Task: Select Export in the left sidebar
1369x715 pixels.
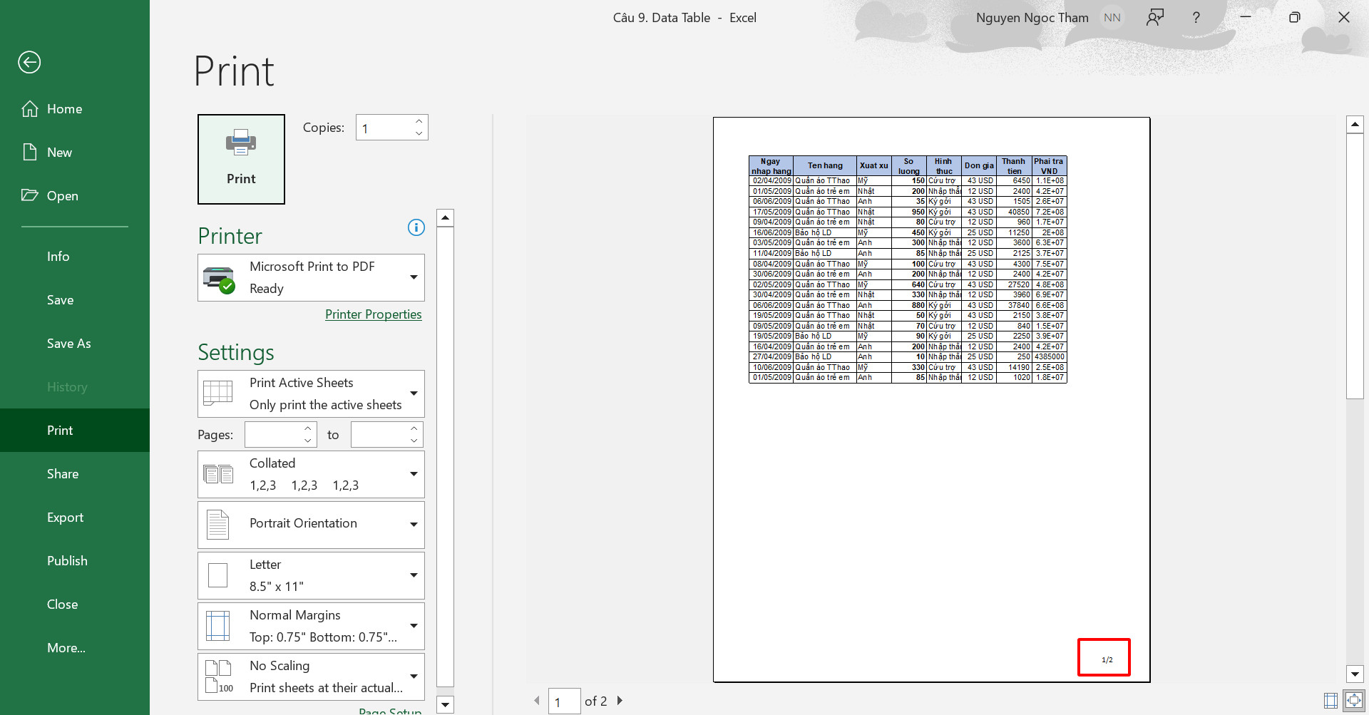Action: pyautogui.click(x=66, y=518)
